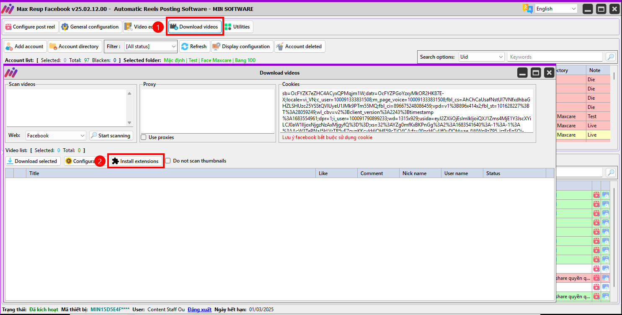The image size is (622, 315).
Task: Sort by the Title column header
Action: point(171,173)
